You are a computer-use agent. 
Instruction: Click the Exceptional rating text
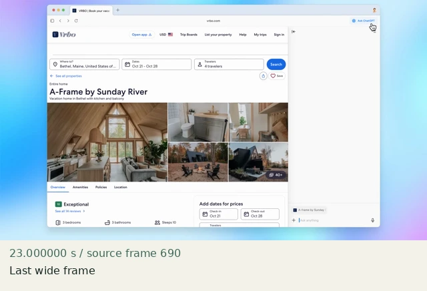point(76,204)
